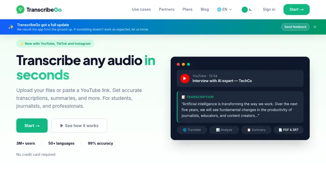Go to the Plans page
Image resolution: width=326 pixels, height=183 pixels.
pos(187,9)
